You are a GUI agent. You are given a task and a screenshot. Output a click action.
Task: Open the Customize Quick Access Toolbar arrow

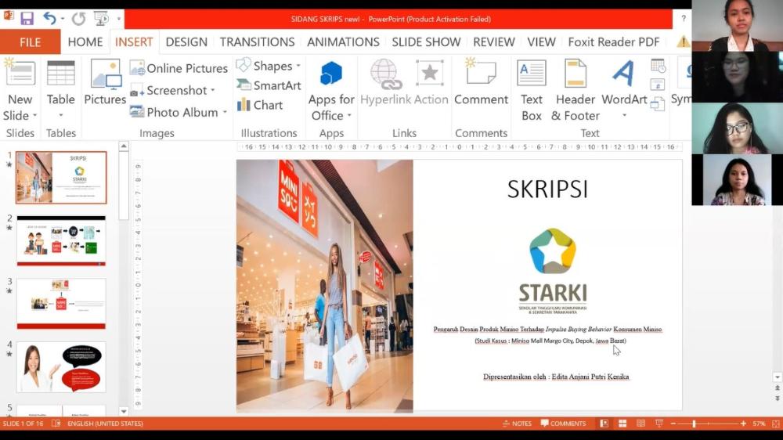click(x=119, y=19)
